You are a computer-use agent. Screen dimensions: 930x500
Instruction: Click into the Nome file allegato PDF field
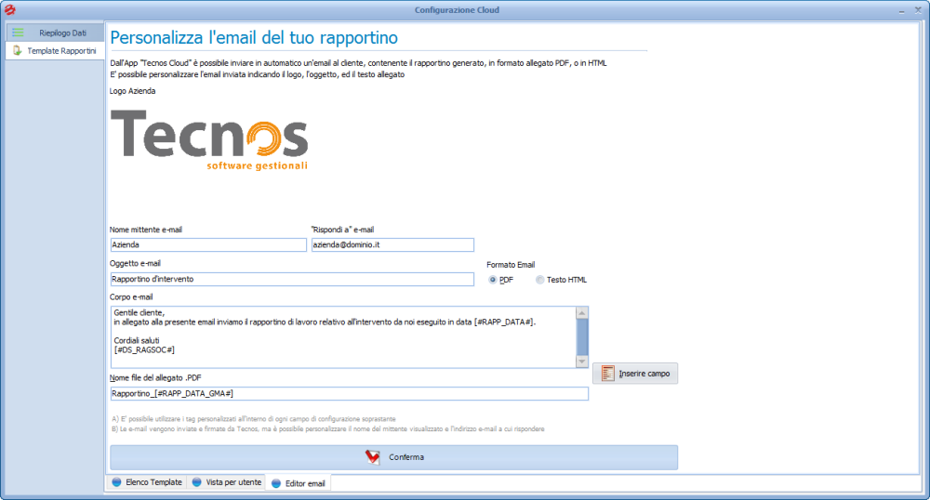(x=350, y=393)
